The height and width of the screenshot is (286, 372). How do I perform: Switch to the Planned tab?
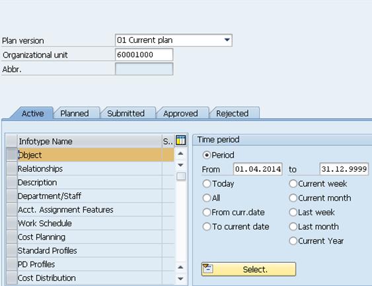pos(75,113)
